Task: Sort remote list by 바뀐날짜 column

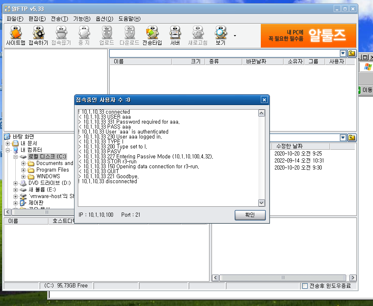Action: tap(262, 62)
